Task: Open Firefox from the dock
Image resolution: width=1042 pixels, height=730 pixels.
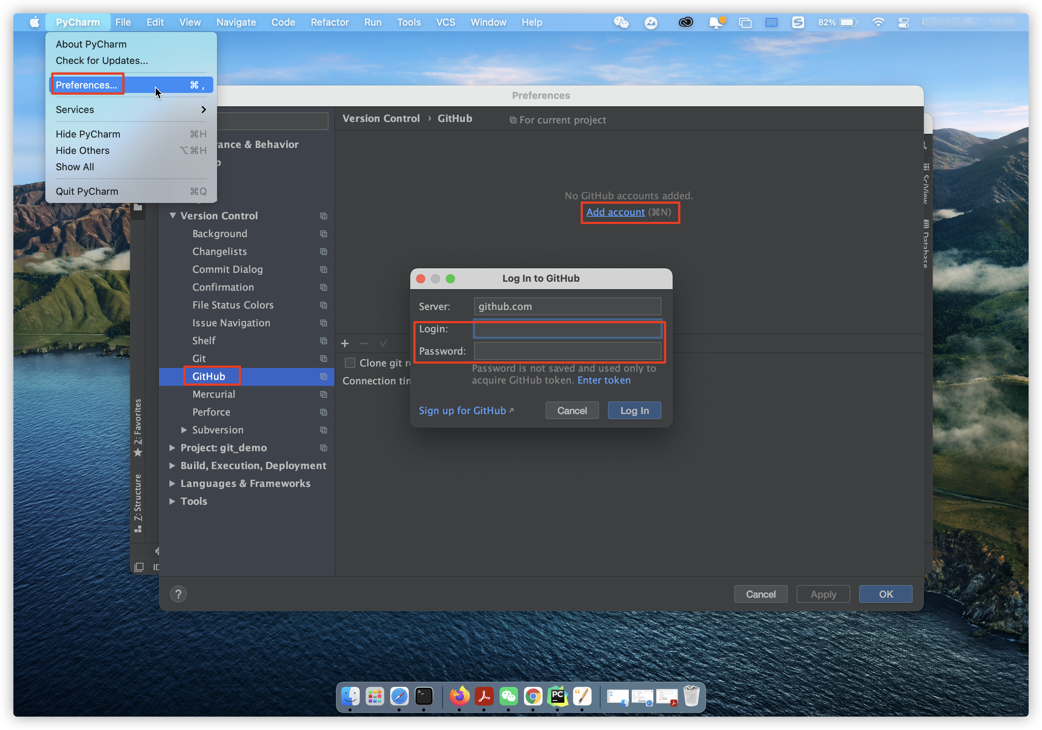Action: (459, 696)
